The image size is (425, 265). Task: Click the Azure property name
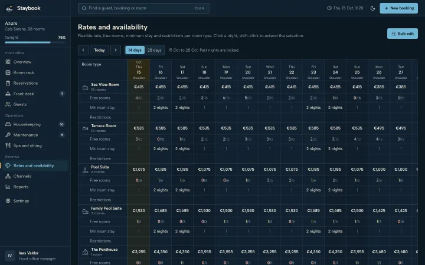(x=11, y=23)
